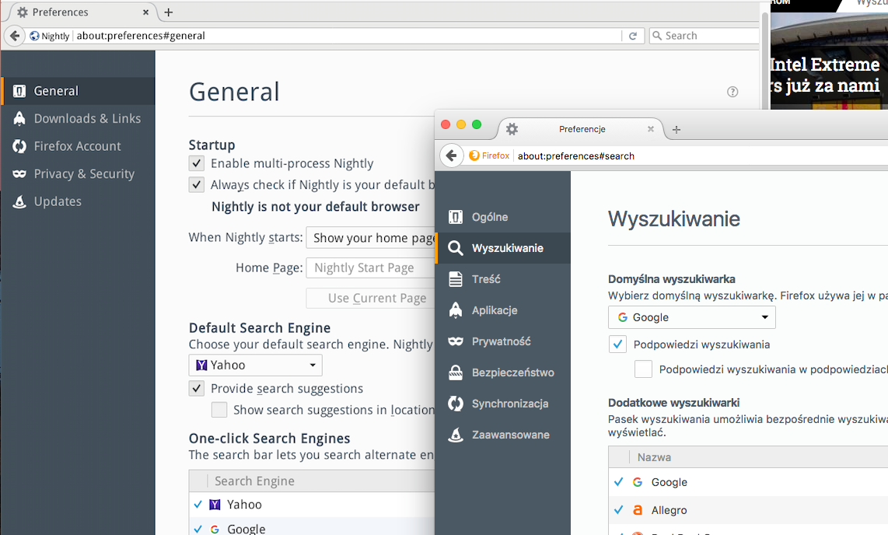Select Downloads & Links in the sidebar
The height and width of the screenshot is (535, 888).
[87, 118]
